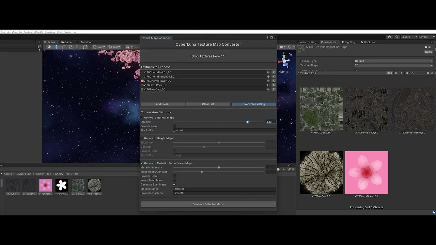436x245 pixels.
Task: Click the normal File Suffix input field
Action: (224, 130)
